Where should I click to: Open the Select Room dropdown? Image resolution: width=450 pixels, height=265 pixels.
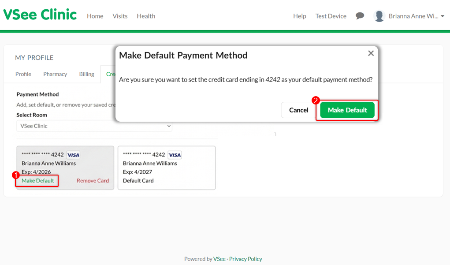(x=94, y=126)
